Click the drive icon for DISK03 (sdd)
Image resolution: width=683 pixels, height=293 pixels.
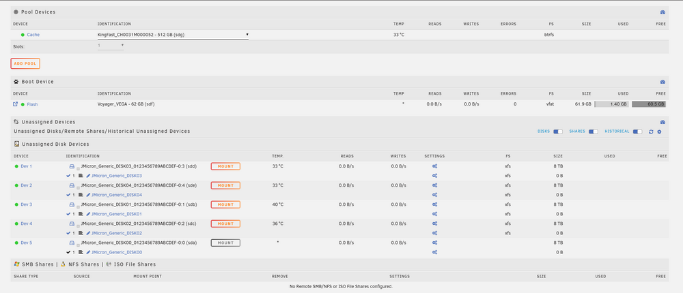(x=72, y=166)
